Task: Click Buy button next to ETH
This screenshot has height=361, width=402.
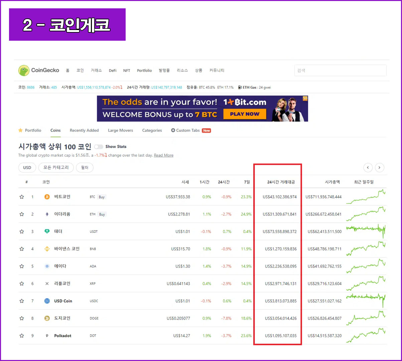Action: 102,215
